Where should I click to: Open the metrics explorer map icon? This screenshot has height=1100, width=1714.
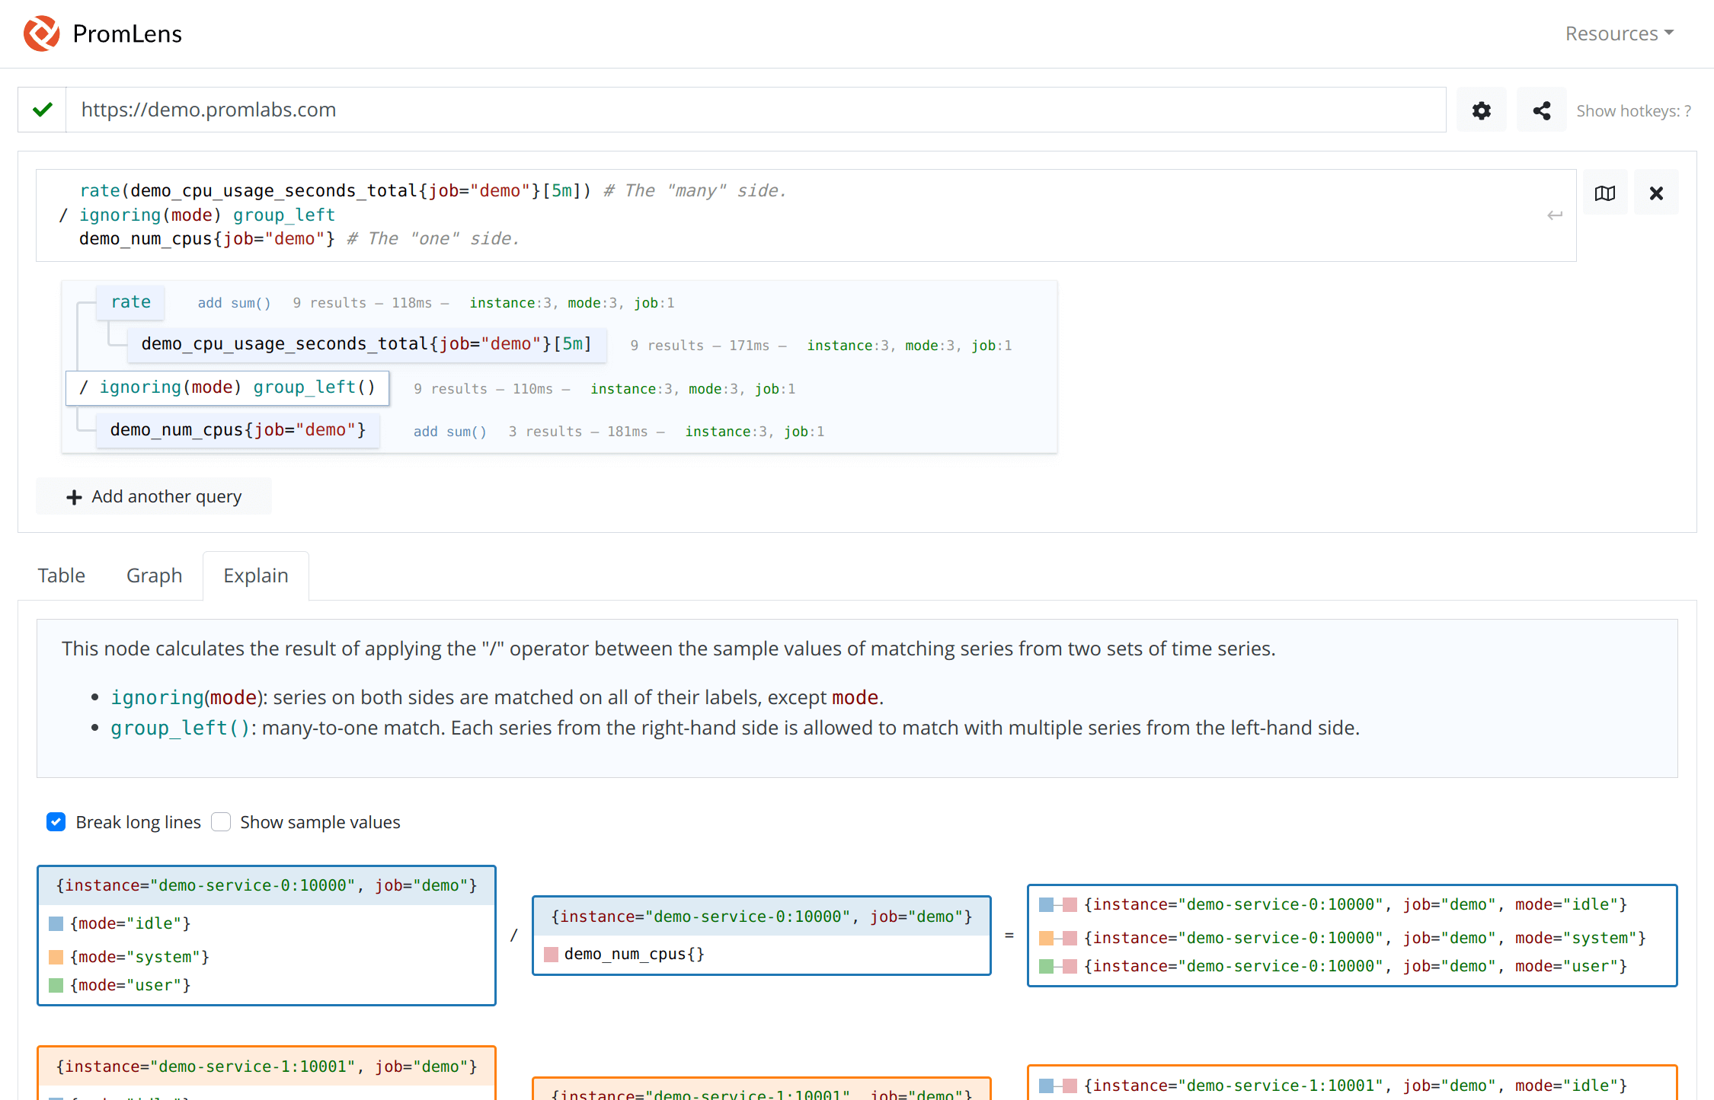pos(1605,193)
